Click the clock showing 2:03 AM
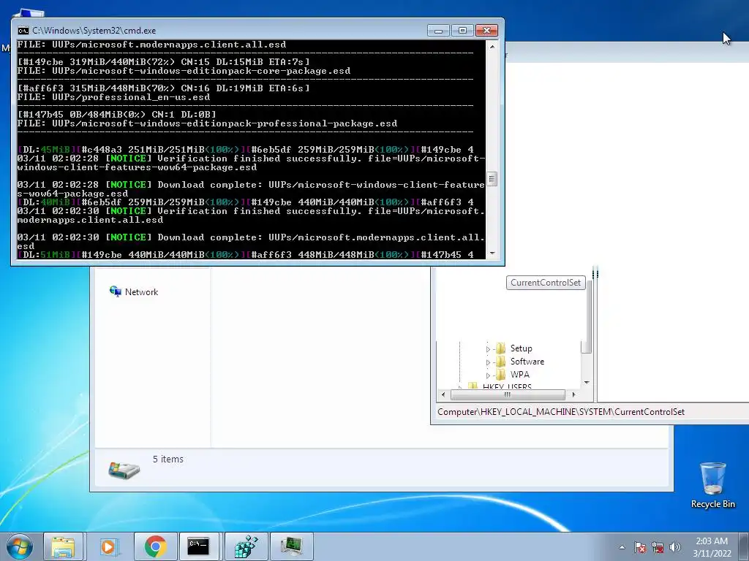 [x=712, y=541]
